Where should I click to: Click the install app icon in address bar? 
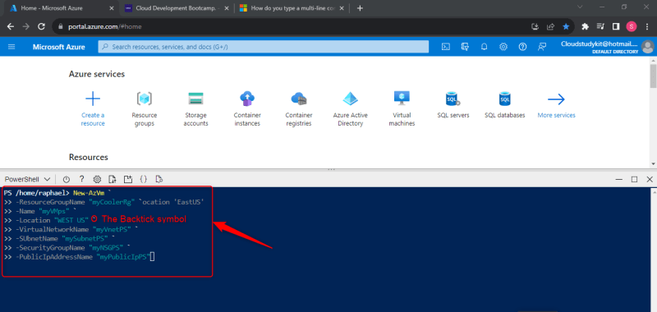pyautogui.click(x=535, y=26)
